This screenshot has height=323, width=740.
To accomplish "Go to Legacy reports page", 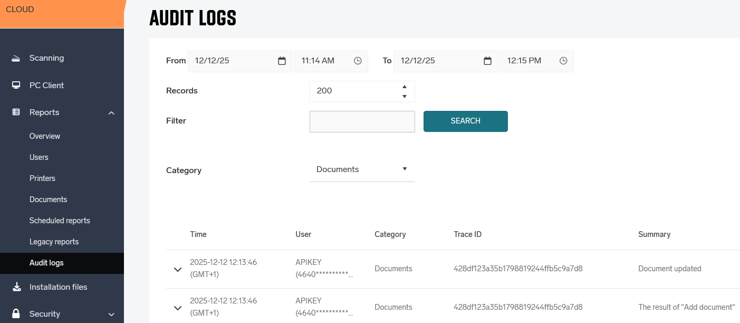I will [x=54, y=242].
